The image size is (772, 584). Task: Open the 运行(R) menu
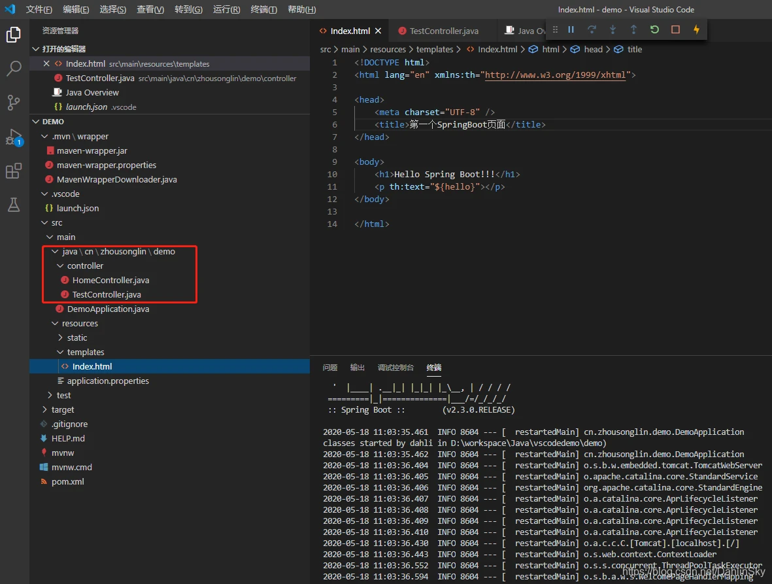click(226, 9)
